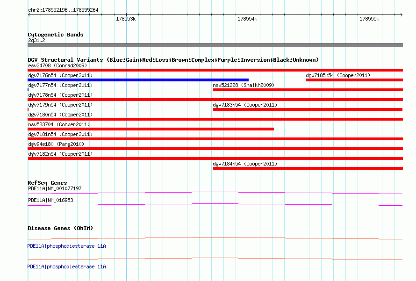Click the chr2:178552196..178555264 coordinate label
This screenshot has height=281, width=416.
[x=63, y=10]
